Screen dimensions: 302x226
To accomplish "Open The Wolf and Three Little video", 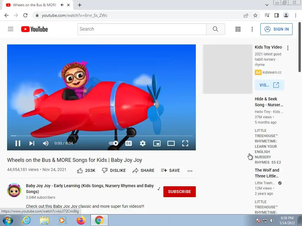I will 267,173.
